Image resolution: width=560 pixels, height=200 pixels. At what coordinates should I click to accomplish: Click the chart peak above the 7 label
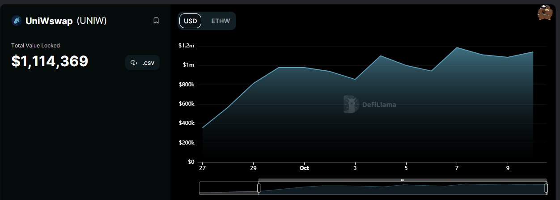[x=457, y=47]
